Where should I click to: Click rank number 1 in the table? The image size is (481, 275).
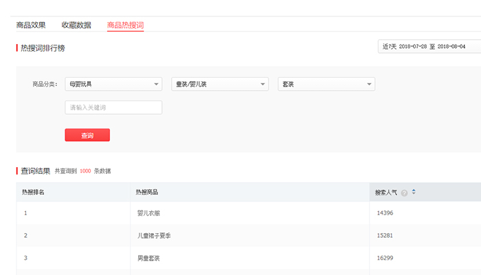pos(25,212)
